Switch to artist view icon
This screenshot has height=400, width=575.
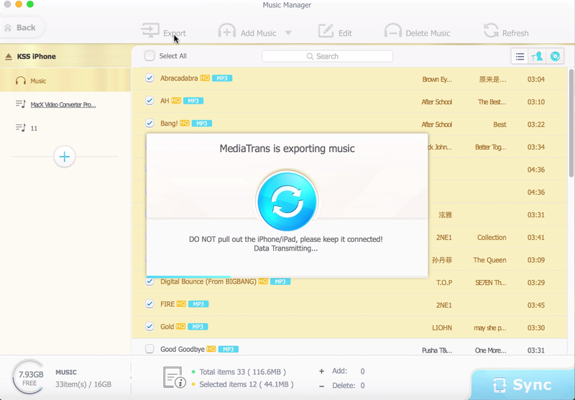[x=537, y=57]
